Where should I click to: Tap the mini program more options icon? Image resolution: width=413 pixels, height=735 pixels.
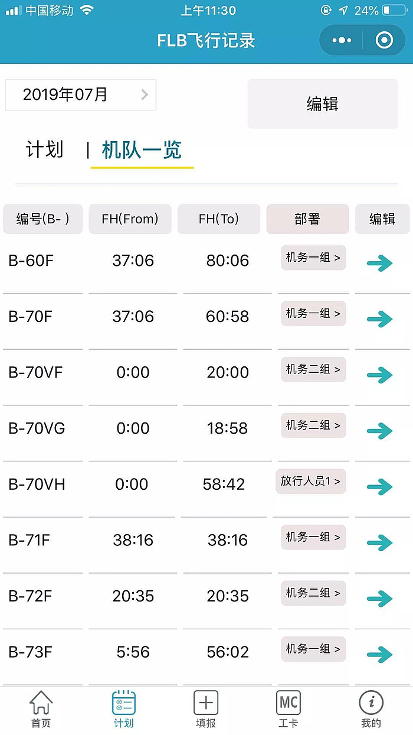tap(342, 40)
